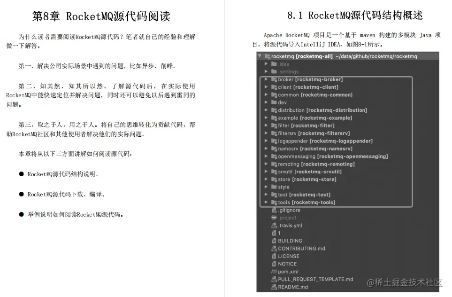The height and width of the screenshot is (297, 452).
Task: Expand the broker [rocketmq-broker] tree node
Action: 266,79
